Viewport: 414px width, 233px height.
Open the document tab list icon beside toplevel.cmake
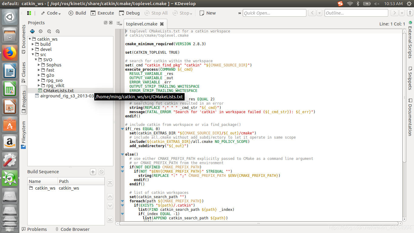[119, 24]
